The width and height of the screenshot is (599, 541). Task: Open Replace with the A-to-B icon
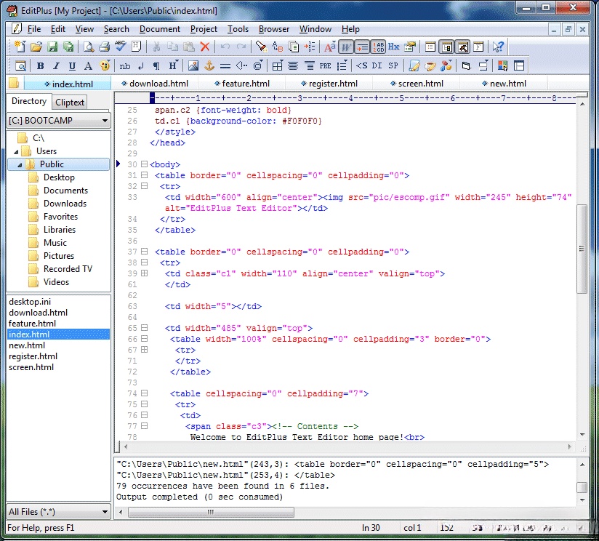(x=278, y=47)
